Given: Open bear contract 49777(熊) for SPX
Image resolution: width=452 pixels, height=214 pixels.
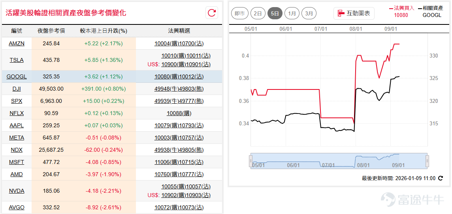Looking at the screenshot, I should [x=191, y=101].
